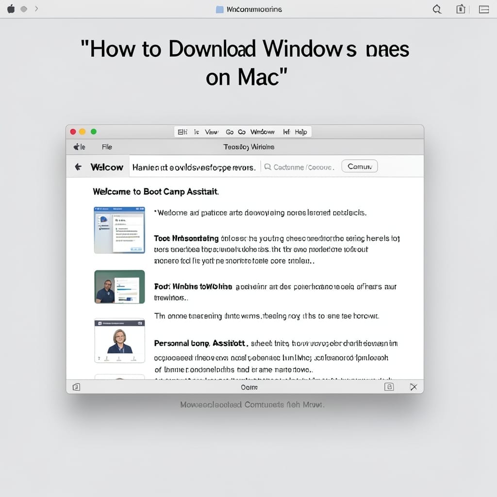Image resolution: width=497 pixels, height=497 pixels.
Task: Click the X icon in the window footer
Action: [414, 387]
